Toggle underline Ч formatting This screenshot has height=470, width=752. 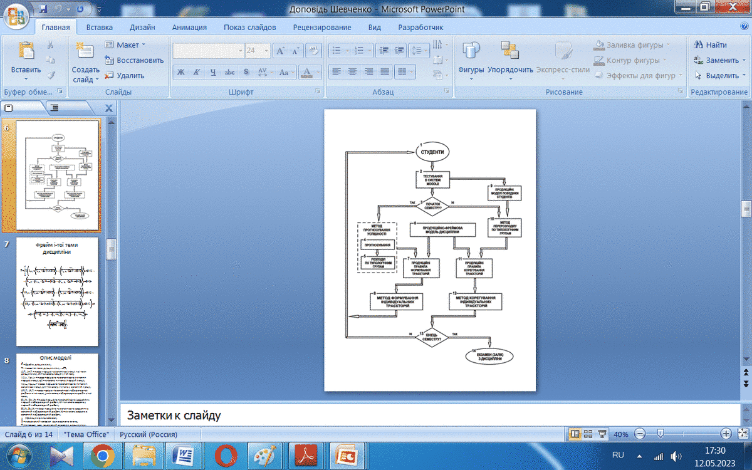click(x=213, y=71)
